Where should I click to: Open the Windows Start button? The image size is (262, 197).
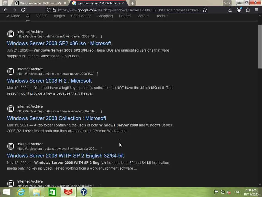[x=6, y=192]
